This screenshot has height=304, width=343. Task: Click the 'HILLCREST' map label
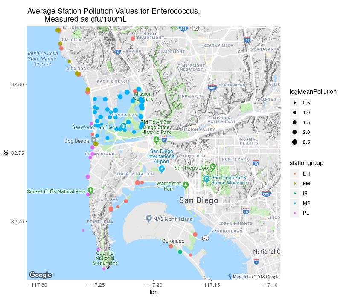point(195,156)
